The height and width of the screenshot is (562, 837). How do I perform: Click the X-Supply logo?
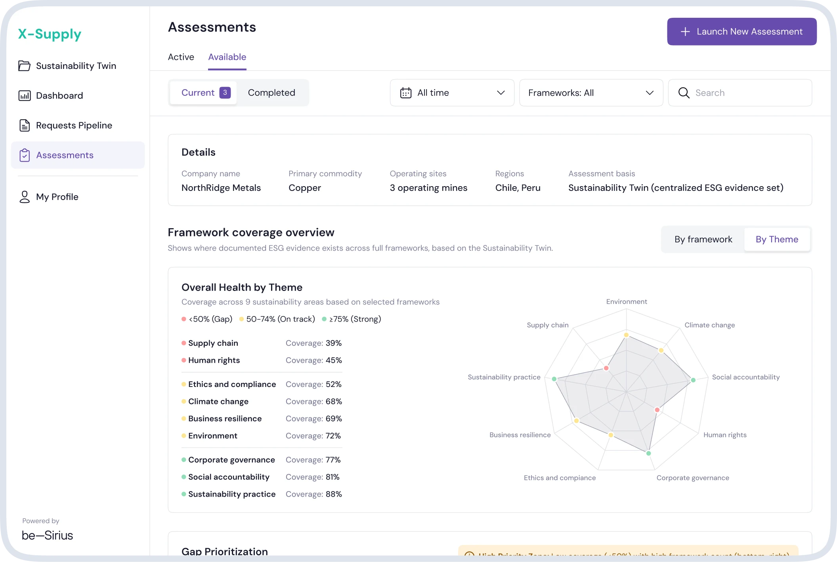tap(50, 34)
